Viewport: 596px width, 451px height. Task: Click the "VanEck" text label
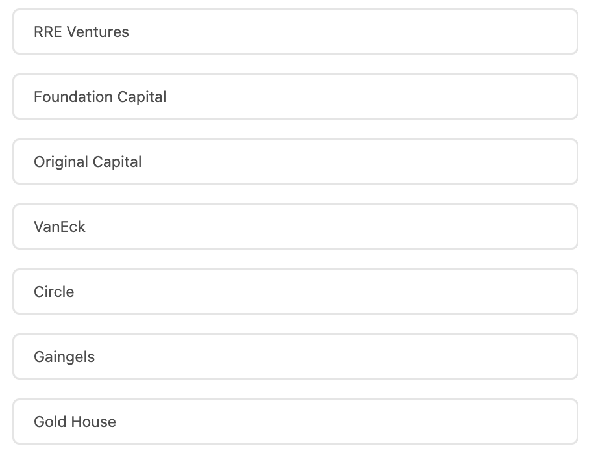pos(60,227)
